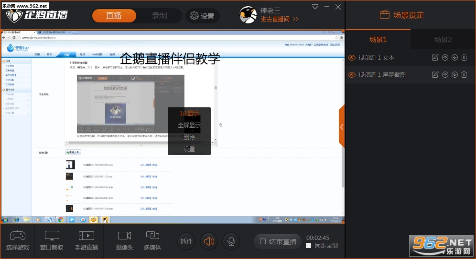Click the embedded screenshot thumbnail in preview
The image size is (476, 259).
pyautogui.click(x=130, y=104)
